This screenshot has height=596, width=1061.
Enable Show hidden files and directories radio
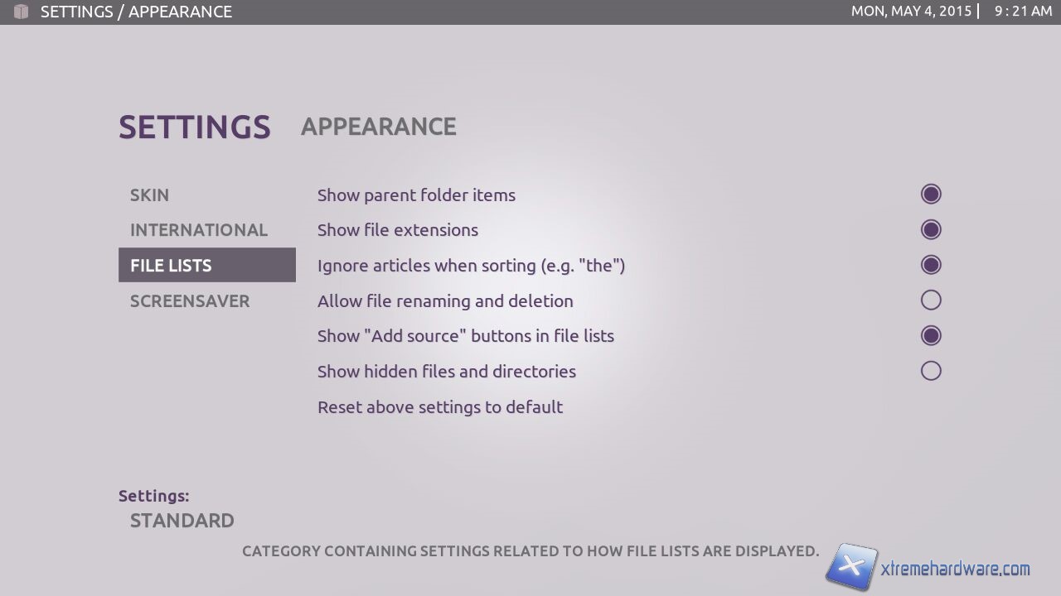(x=931, y=371)
